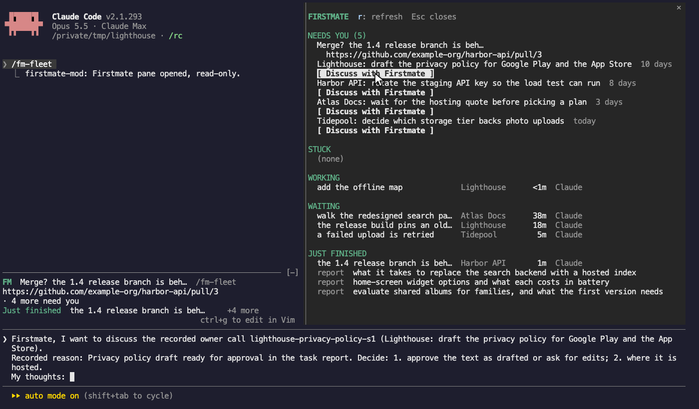Toggle 'auto mode on' indicator

point(52,396)
